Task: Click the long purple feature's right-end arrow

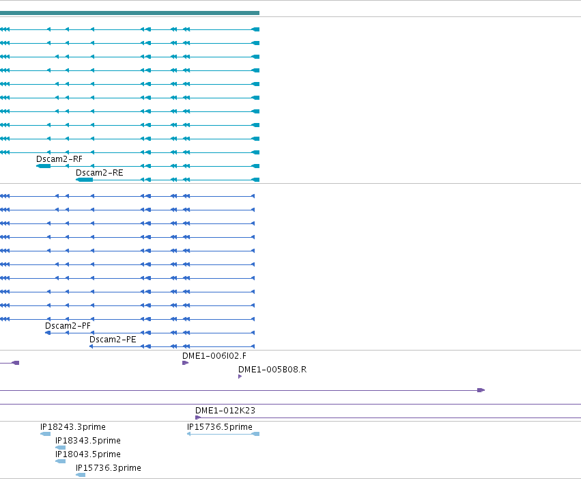Action: coord(481,390)
